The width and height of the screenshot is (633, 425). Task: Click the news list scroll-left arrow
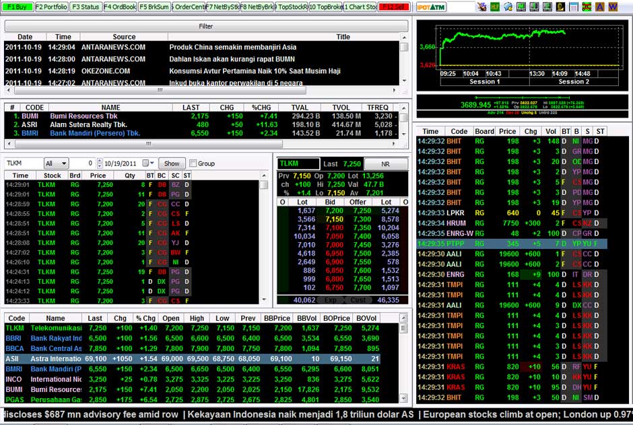9,90
